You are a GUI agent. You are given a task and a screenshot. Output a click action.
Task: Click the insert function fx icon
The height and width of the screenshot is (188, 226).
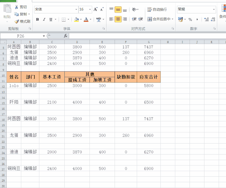[65, 36]
